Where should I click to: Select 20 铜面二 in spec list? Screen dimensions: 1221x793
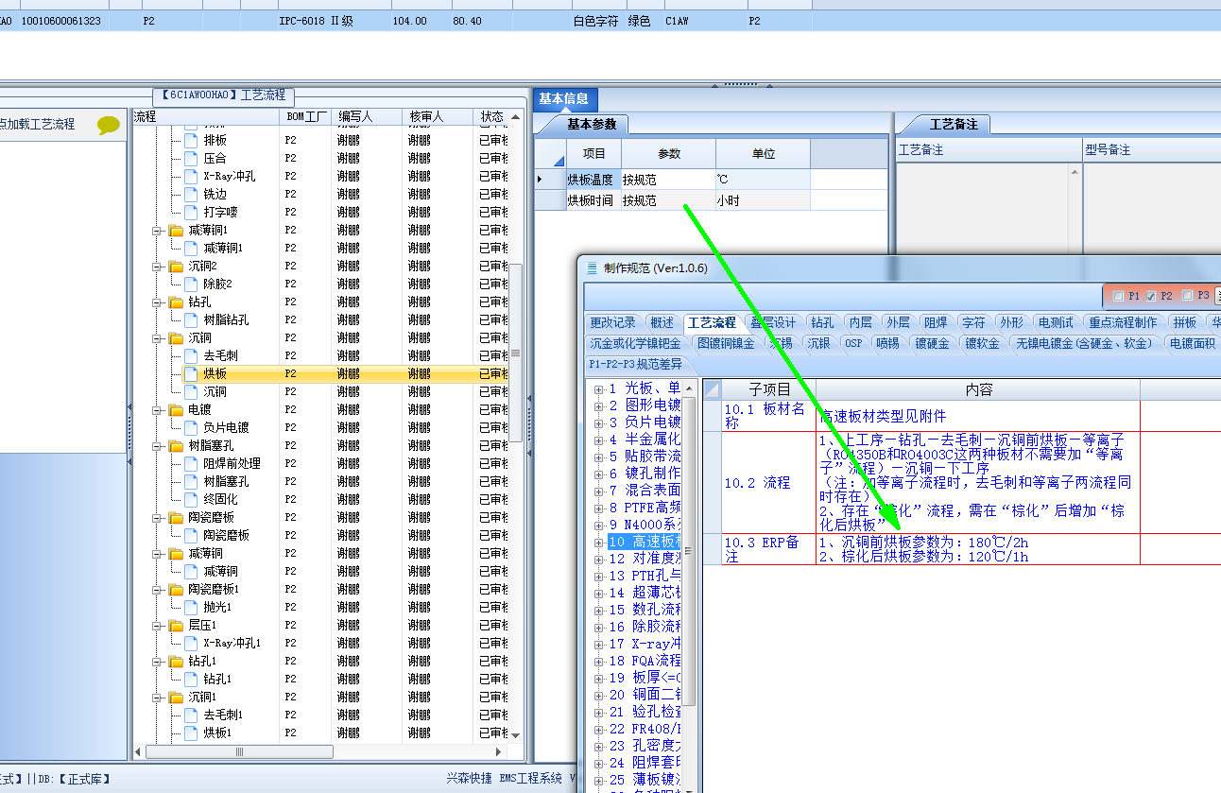pos(644,695)
